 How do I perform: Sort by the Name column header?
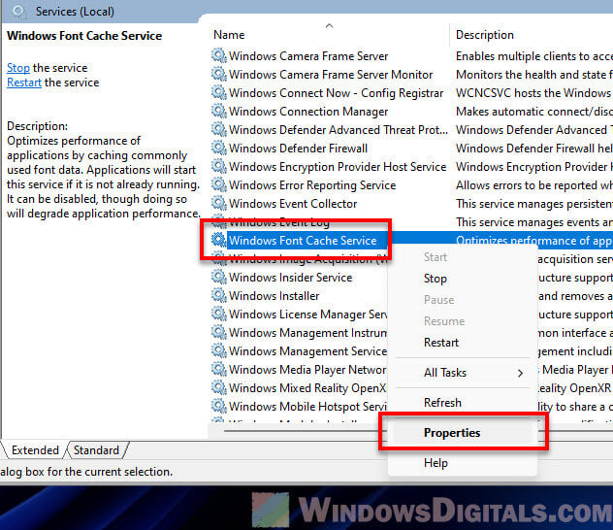point(229,35)
